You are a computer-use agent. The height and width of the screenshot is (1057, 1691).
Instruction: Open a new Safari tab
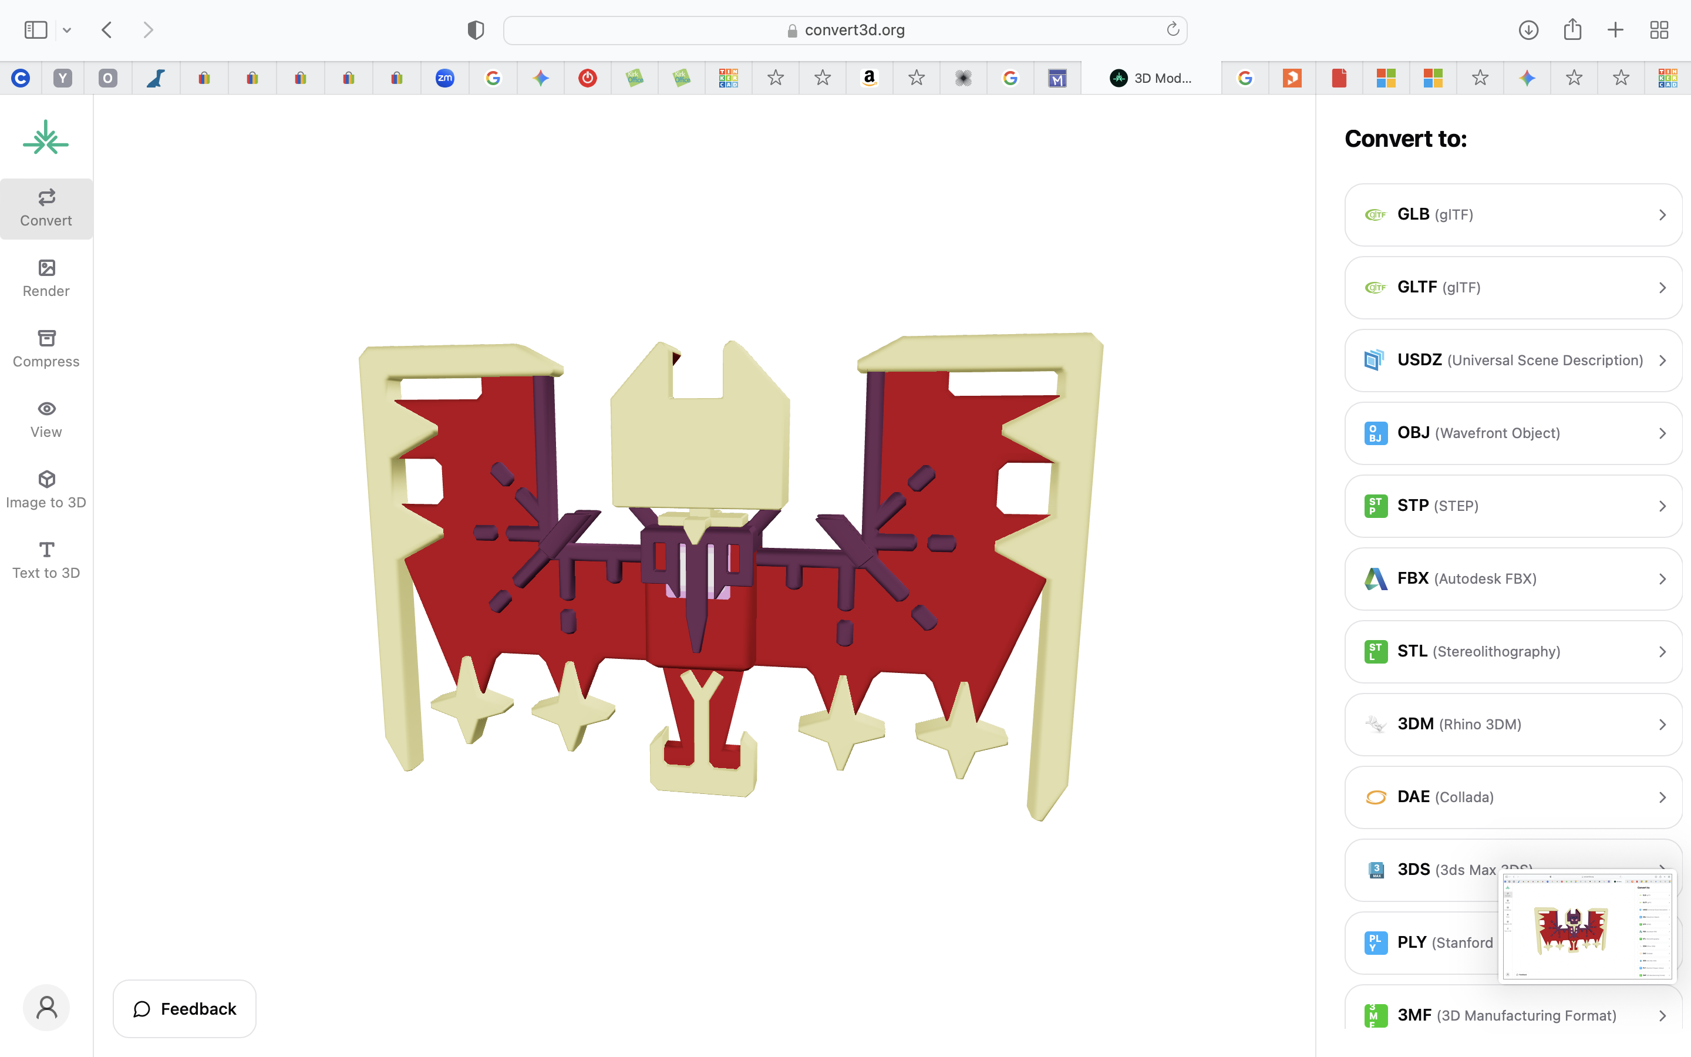tap(1615, 30)
